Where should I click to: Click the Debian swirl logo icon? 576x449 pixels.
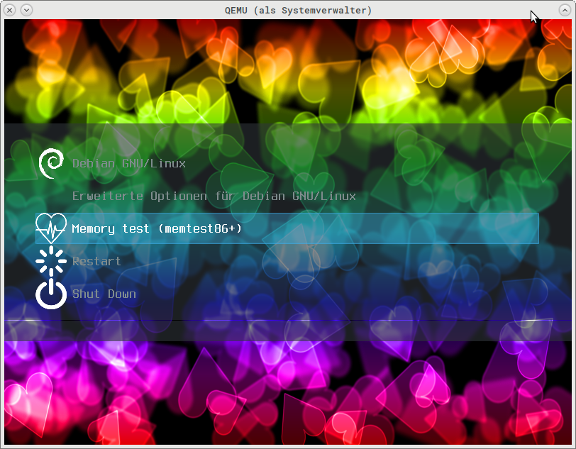pyautogui.click(x=51, y=163)
